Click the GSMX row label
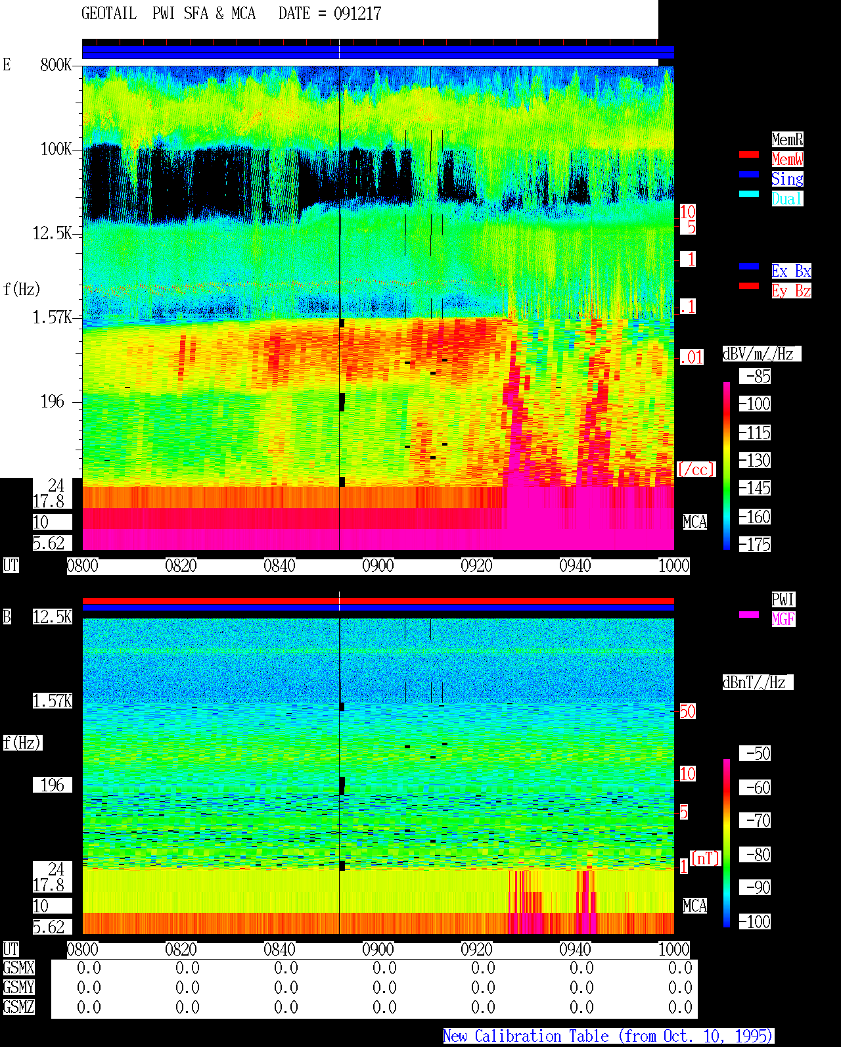 point(18,968)
